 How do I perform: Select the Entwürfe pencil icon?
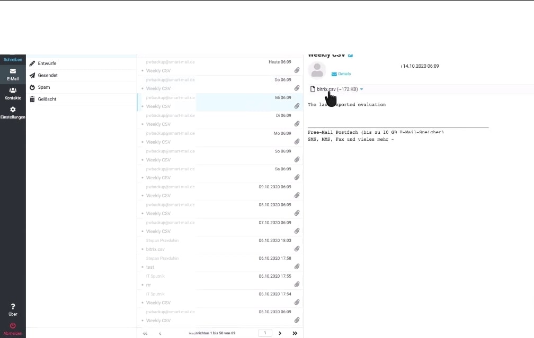(x=33, y=63)
